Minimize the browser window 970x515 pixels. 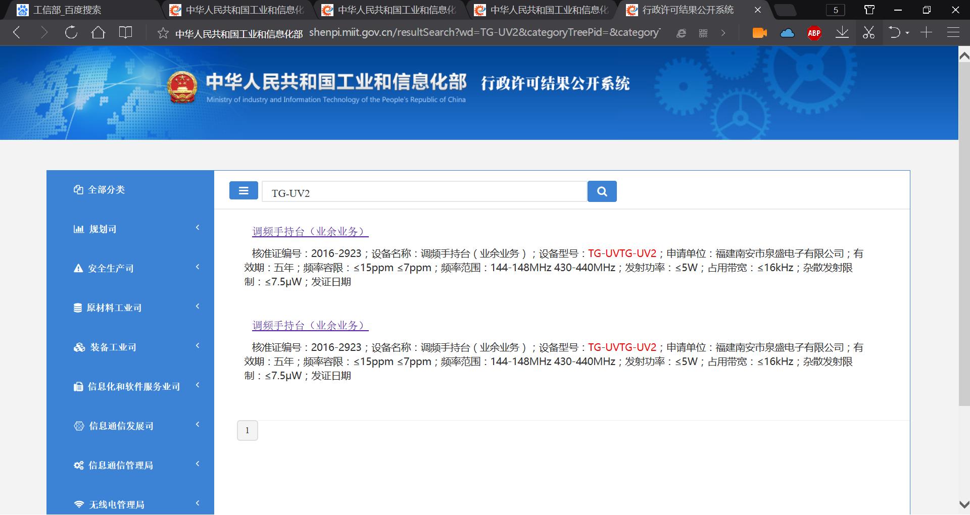[898, 10]
